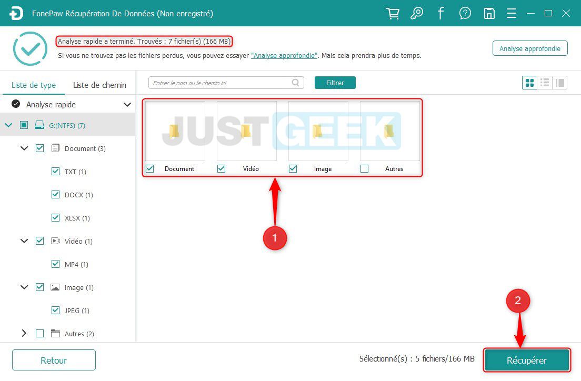Image resolution: width=581 pixels, height=381 pixels.
Task: Uncheck the Vidéo thumbnail checkbox
Action: pyautogui.click(x=221, y=168)
